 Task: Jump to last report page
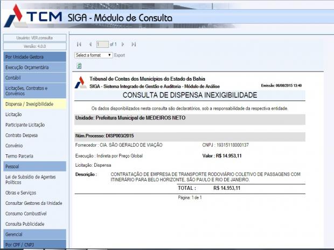(x=134, y=44)
